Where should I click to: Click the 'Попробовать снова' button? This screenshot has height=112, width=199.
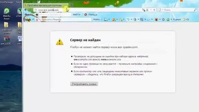[x=84, y=84]
